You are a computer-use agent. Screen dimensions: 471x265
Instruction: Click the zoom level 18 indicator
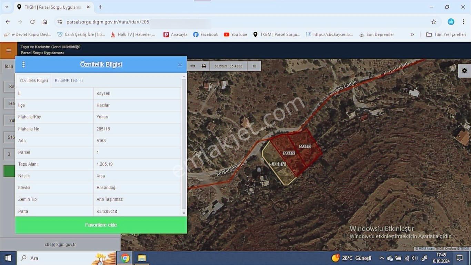coord(254,66)
